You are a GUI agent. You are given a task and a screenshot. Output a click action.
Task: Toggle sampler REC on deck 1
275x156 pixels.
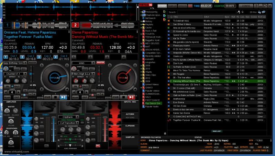click(x=24, y=69)
